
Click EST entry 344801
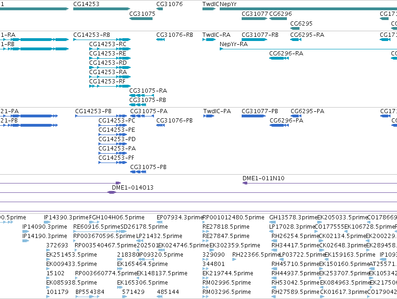pos(214,265)
